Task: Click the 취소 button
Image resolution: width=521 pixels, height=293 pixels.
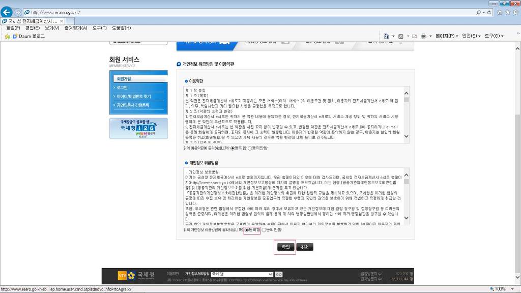Action: click(305, 247)
